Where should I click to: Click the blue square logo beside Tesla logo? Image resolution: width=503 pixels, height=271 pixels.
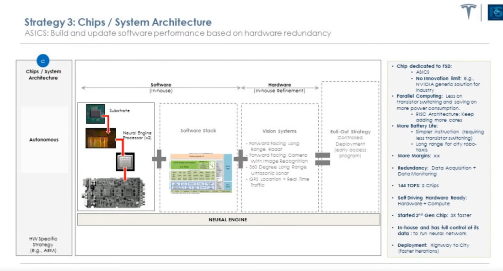pyautogui.click(x=495, y=12)
